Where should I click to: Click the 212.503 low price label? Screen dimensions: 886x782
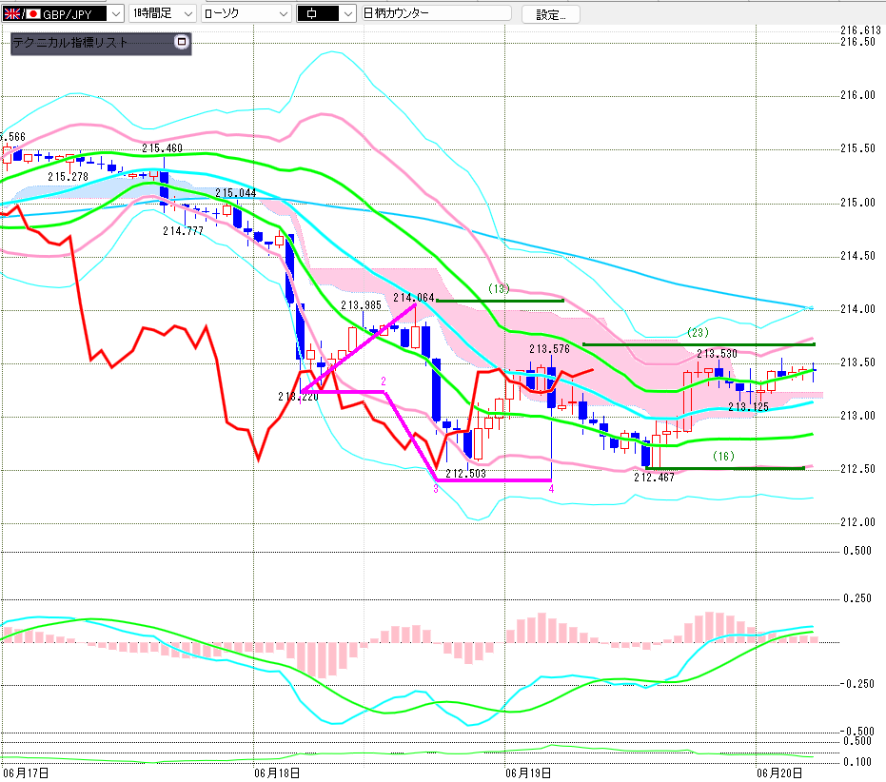[x=465, y=474]
